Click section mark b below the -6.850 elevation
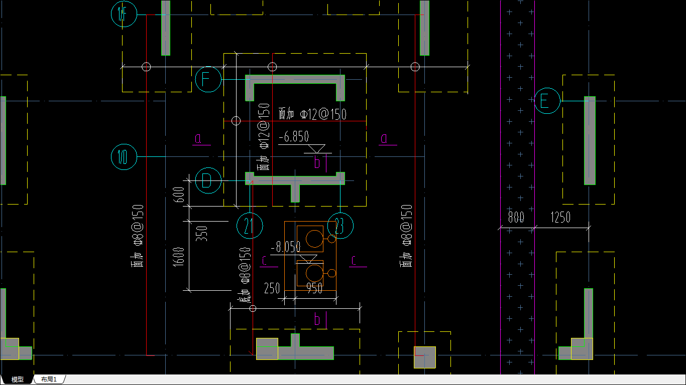The height and width of the screenshot is (385, 686). click(317, 162)
